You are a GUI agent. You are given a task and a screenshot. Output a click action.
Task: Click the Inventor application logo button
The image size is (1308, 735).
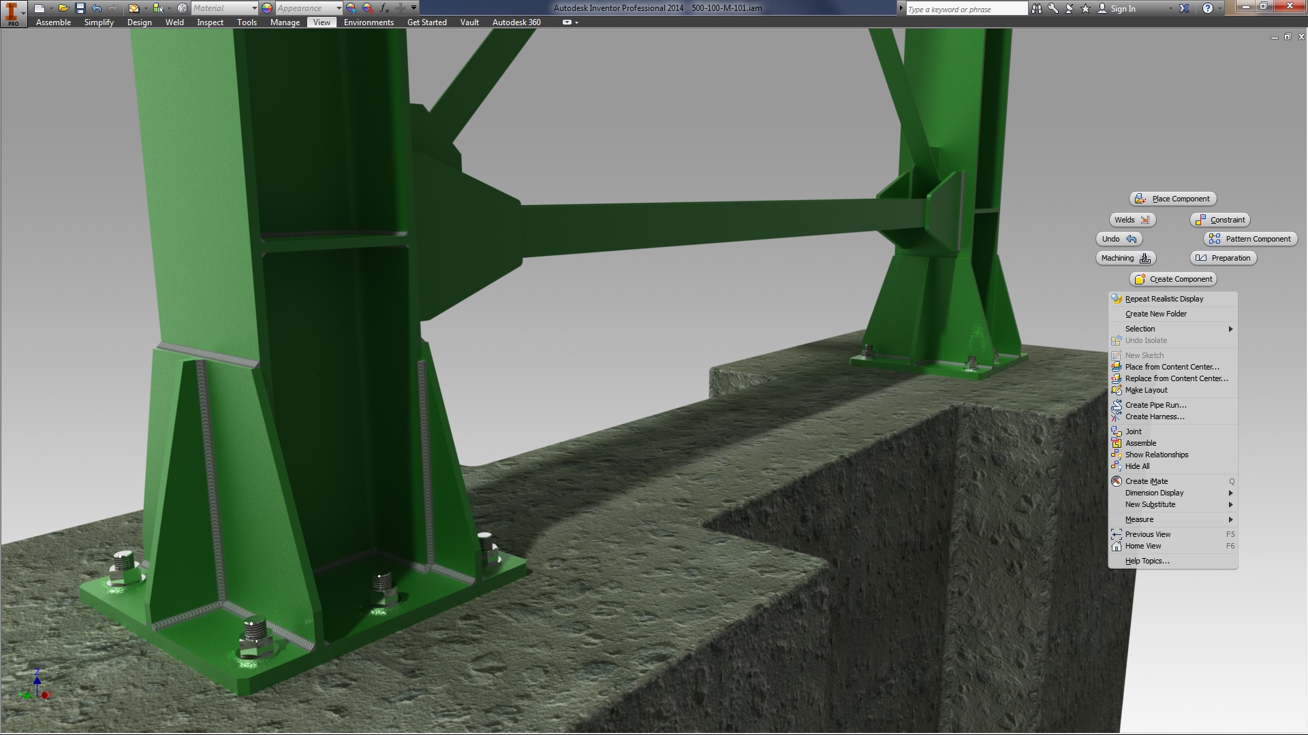point(12,13)
